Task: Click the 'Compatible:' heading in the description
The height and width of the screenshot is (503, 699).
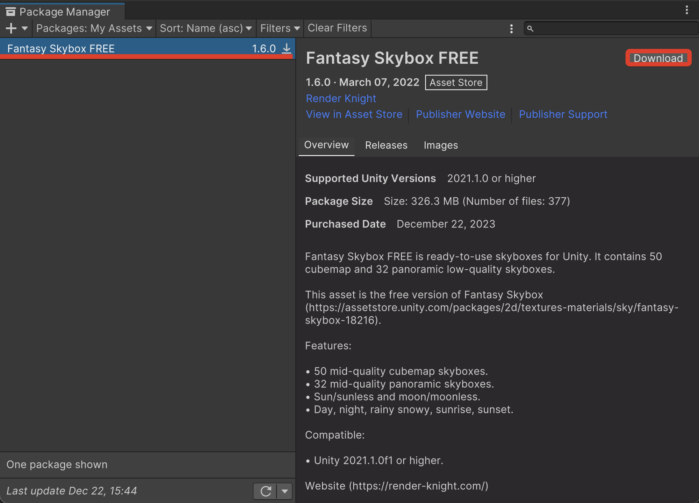Action: pyautogui.click(x=335, y=435)
